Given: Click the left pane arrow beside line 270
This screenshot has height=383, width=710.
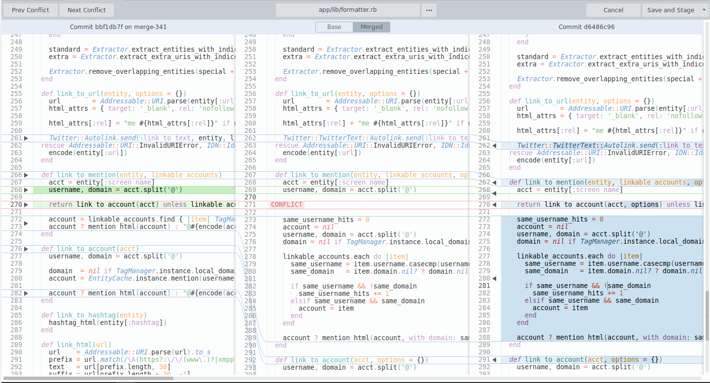Looking at the screenshot, I should (26, 205).
